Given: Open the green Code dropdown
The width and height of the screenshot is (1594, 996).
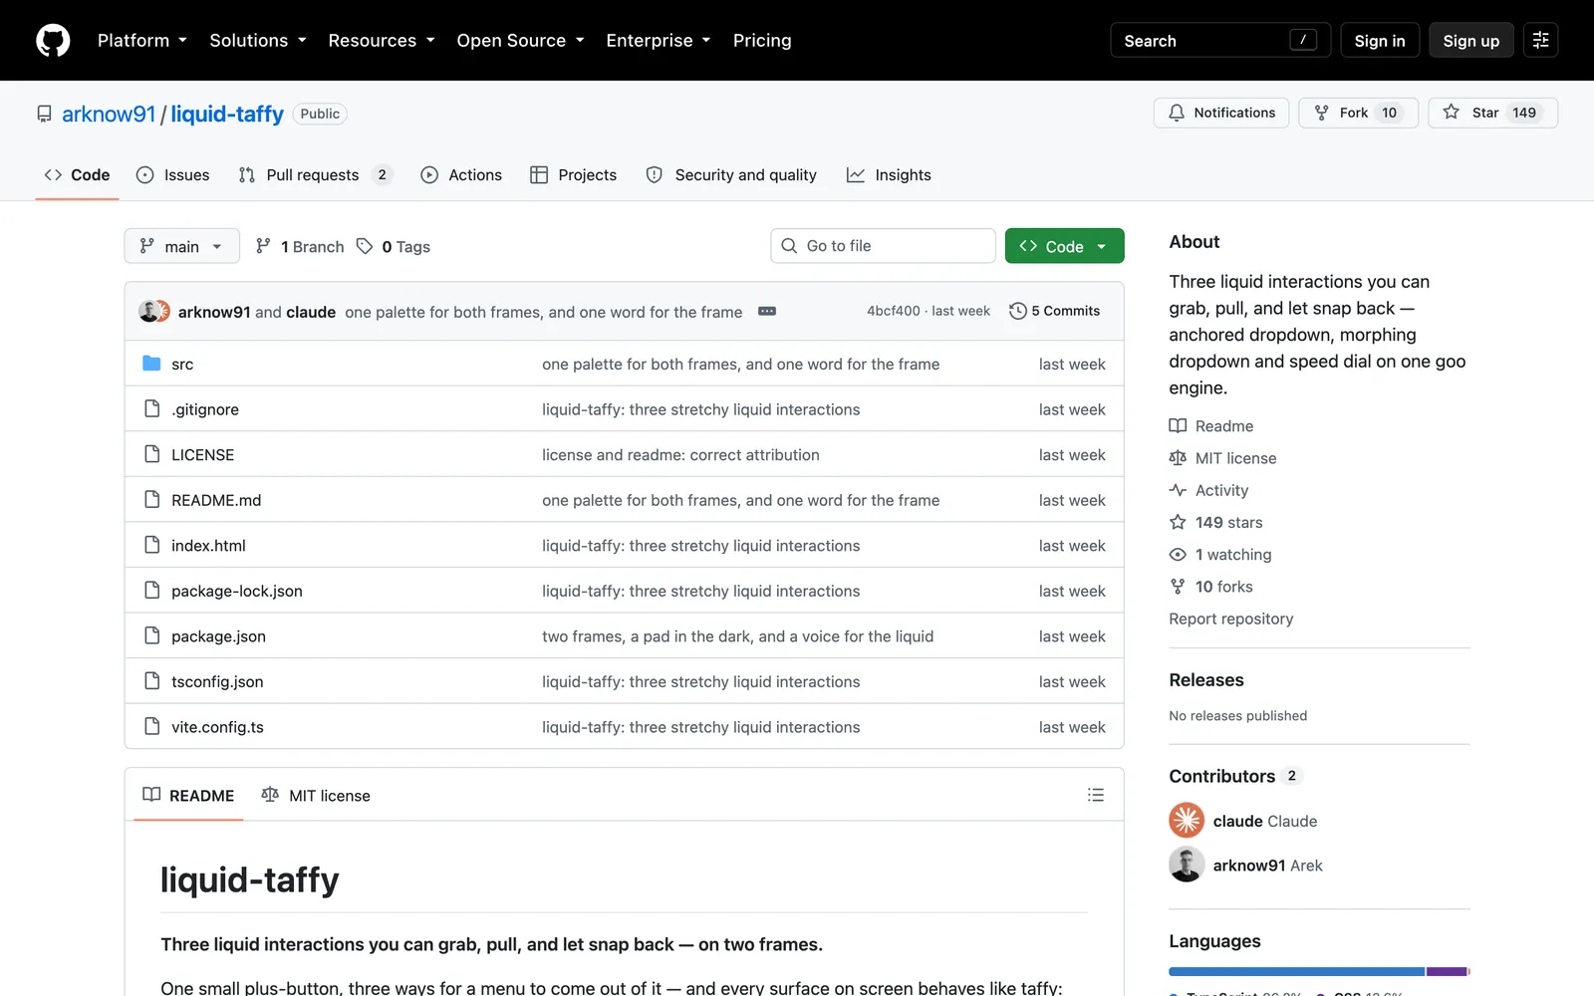Looking at the screenshot, I should [1064, 246].
